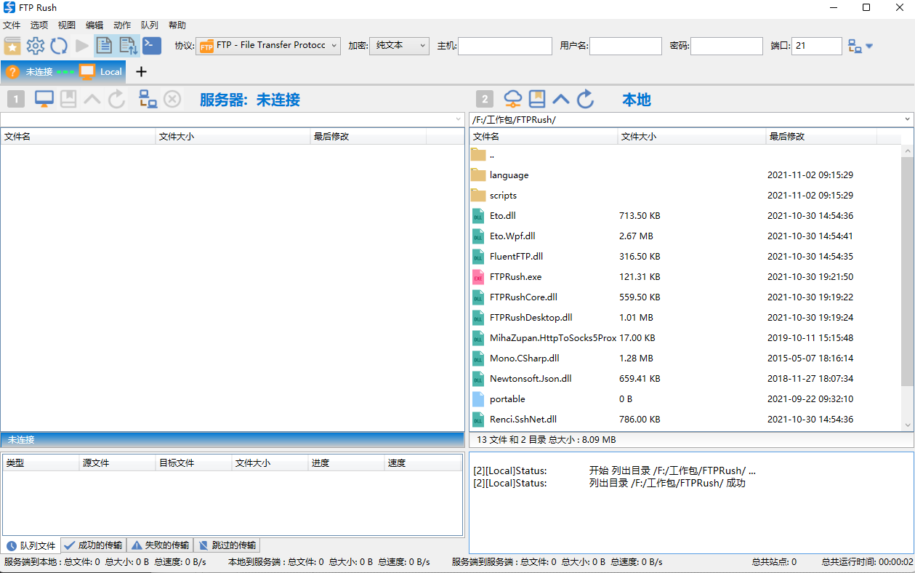Viewport: 915px width, 573px height.
Task: Select the language folder icon
Action: click(478, 175)
